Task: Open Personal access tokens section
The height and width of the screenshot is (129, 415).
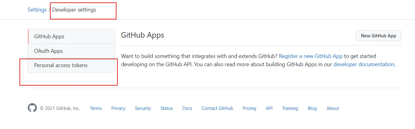Action: (x=61, y=65)
